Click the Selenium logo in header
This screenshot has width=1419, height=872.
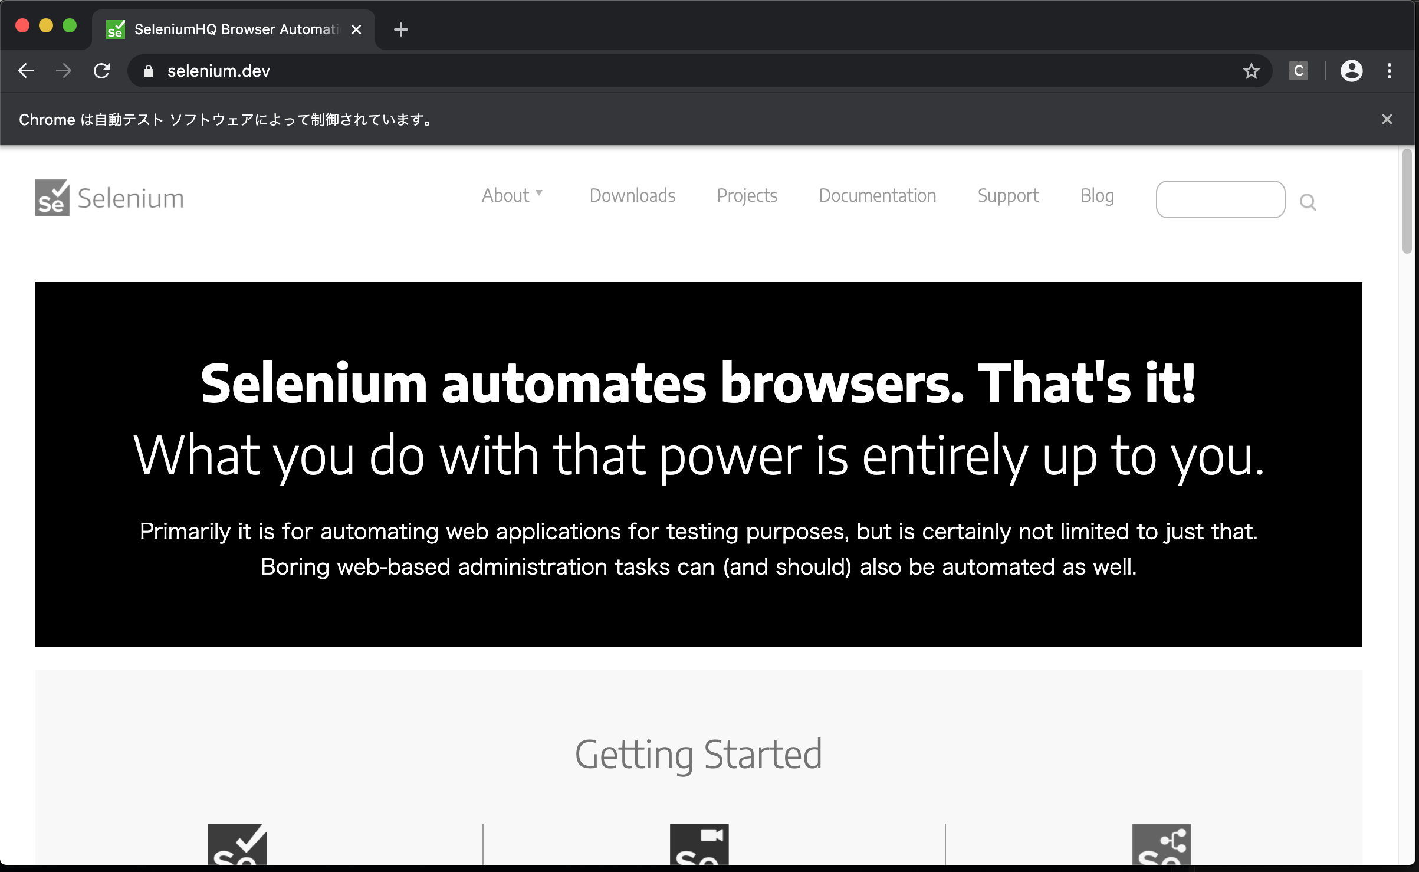click(x=110, y=198)
